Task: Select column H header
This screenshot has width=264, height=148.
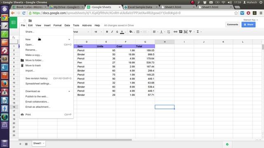Action: [165, 42]
